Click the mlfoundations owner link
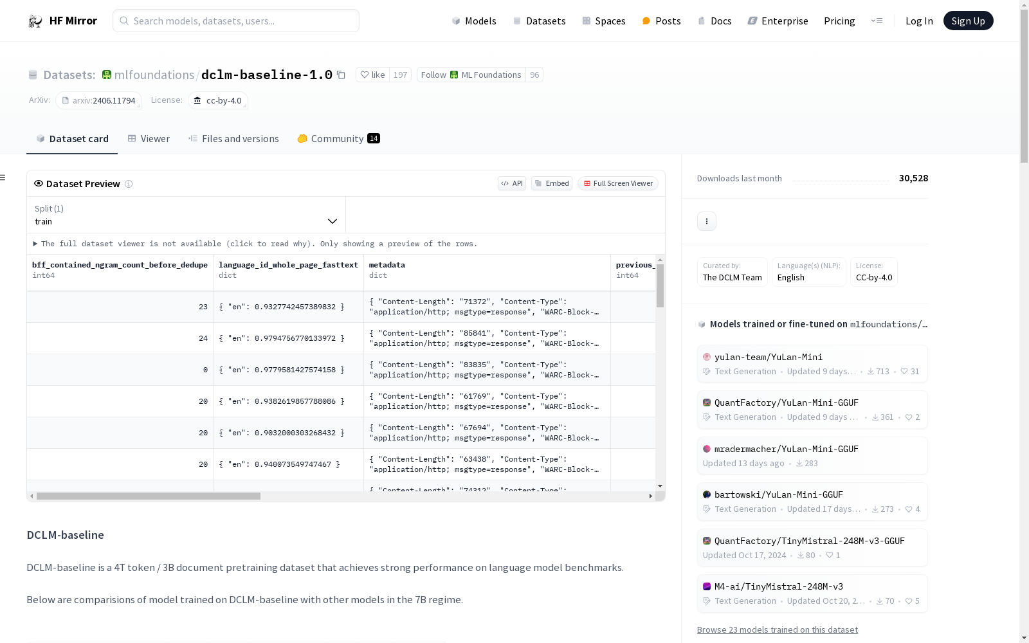The width and height of the screenshot is (1029, 643). point(154,75)
